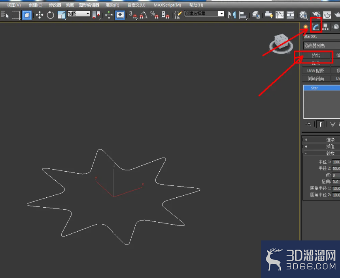Toggle angle snap
This screenshot has height=278, width=340.
(x=144, y=15)
